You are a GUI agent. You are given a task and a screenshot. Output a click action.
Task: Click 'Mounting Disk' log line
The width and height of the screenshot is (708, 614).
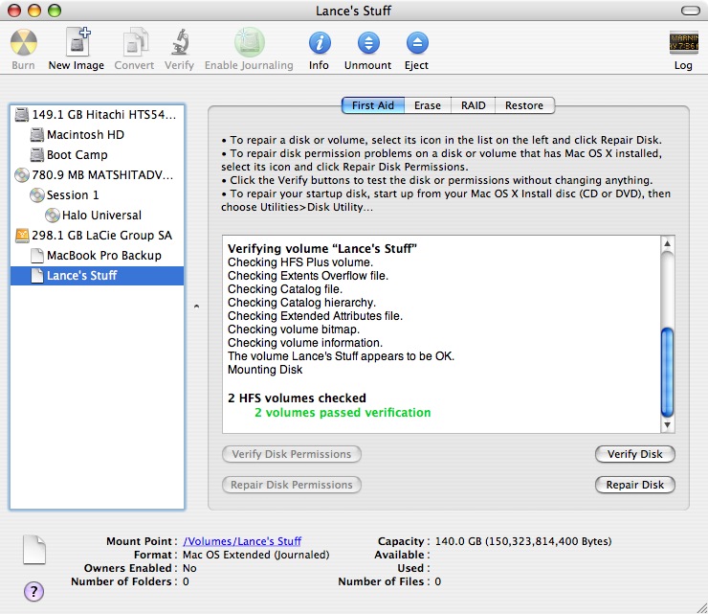click(265, 370)
